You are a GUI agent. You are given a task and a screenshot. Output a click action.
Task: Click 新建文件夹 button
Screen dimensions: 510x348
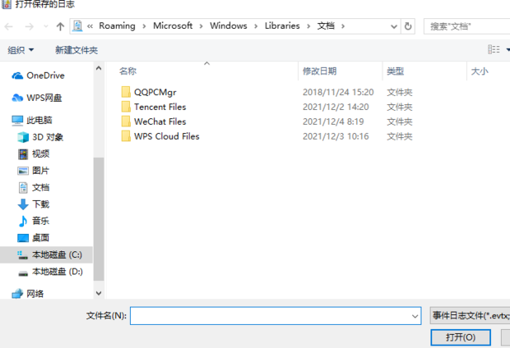pyautogui.click(x=76, y=50)
